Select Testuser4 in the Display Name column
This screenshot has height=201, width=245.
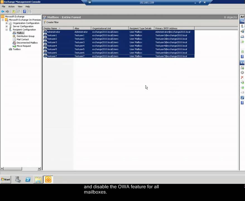tap(52, 46)
